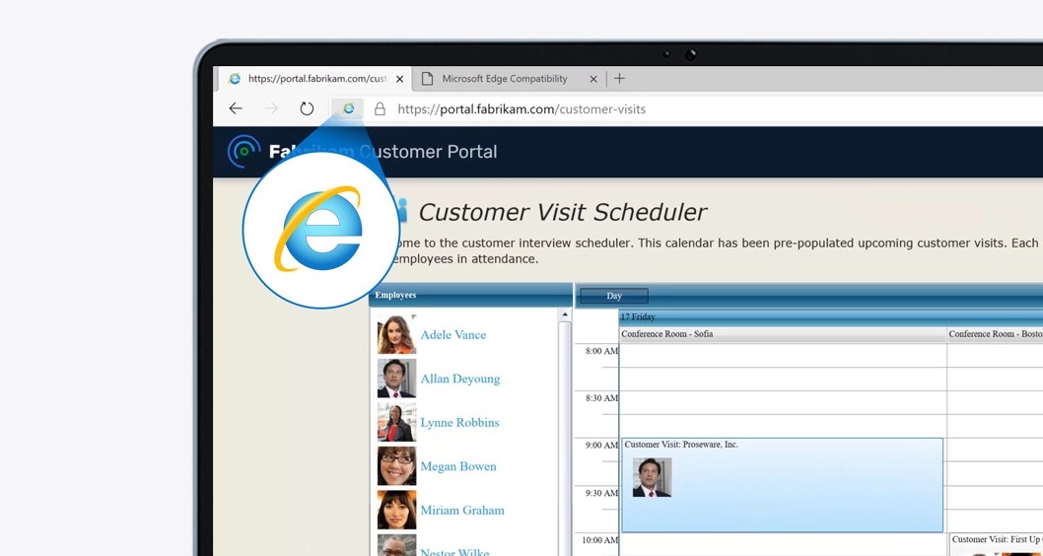
Task: Click the 8:30 AM time label
Action: 601,397
